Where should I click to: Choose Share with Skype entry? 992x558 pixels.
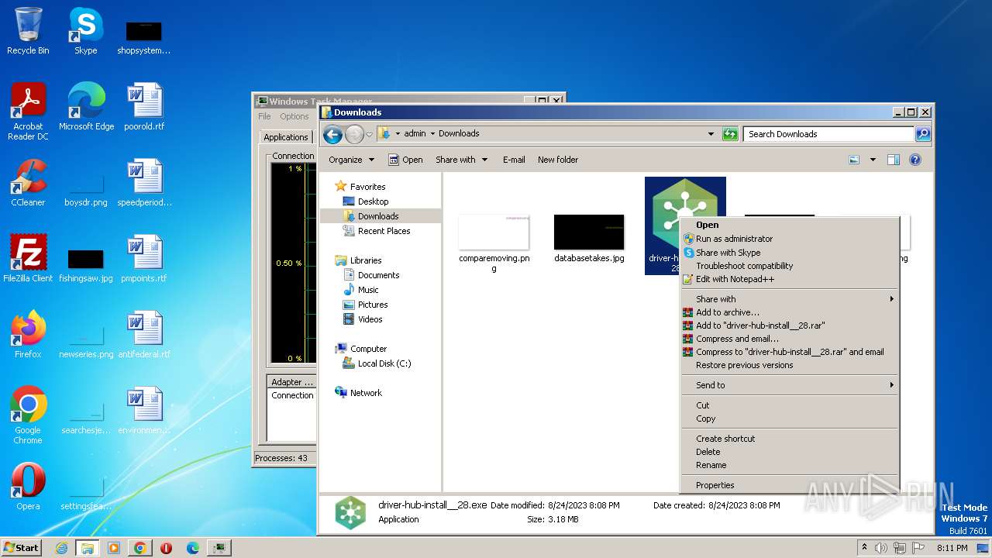[789, 253]
